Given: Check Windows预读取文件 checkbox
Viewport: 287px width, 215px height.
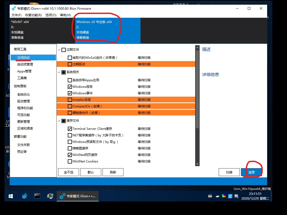Looking at the screenshot, I should point(70,142).
